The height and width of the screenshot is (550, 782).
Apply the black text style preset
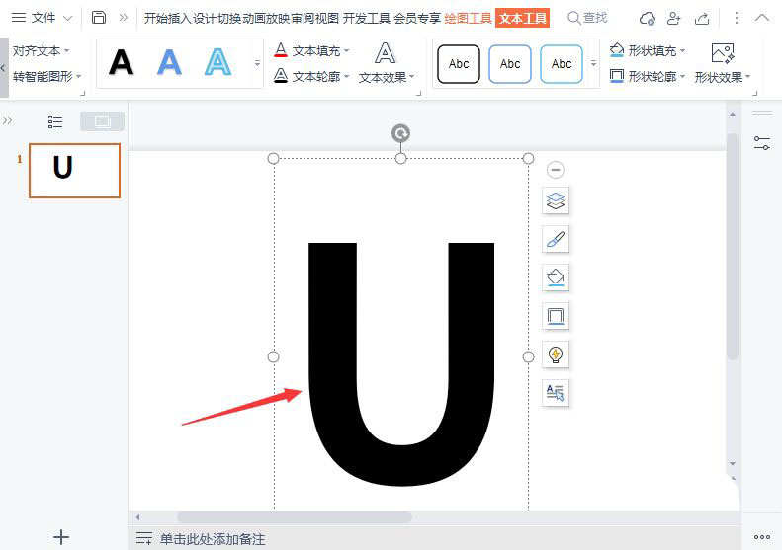122,63
